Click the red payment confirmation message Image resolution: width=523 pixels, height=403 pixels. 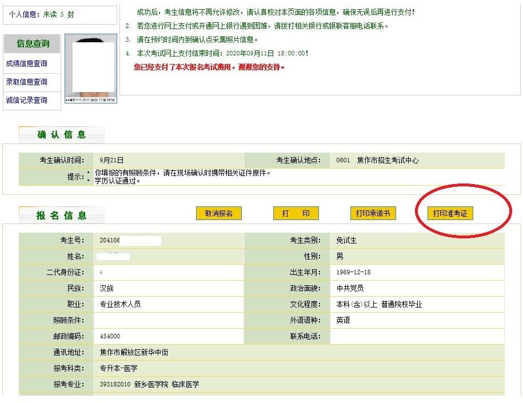[209, 67]
